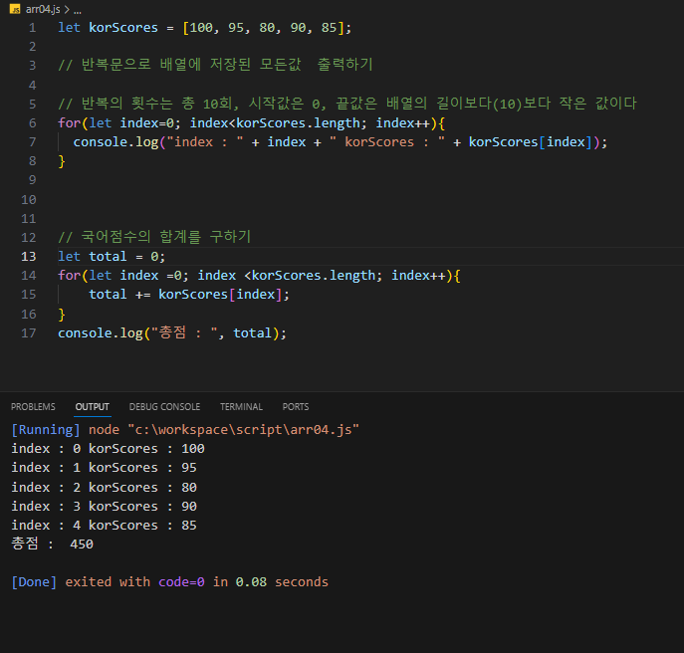Viewport: 684px width, 653px height.
Task: Click the [Running] output line
Action: pos(185,430)
